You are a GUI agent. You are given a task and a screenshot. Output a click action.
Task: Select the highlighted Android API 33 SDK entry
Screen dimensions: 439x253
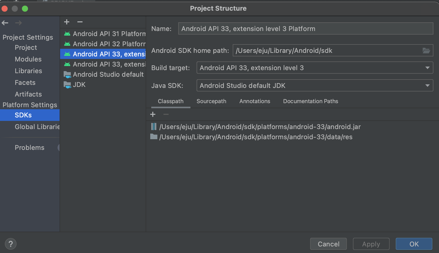(x=103, y=54)
